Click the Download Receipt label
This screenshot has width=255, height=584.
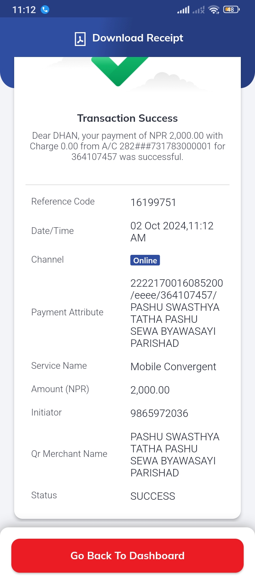[138, 38]
